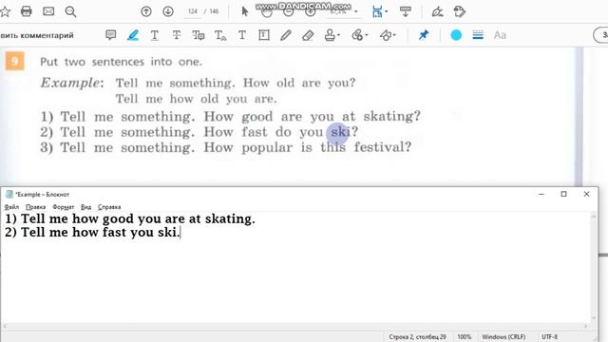The width and height of the screenshot is (608, 342).
Task: Click the drawing shapes icon
Action: (386, 35)
